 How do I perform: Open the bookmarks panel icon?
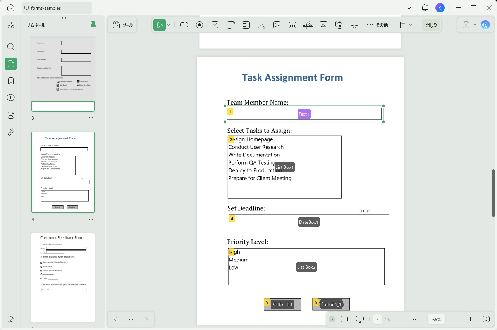click(11, 81)
